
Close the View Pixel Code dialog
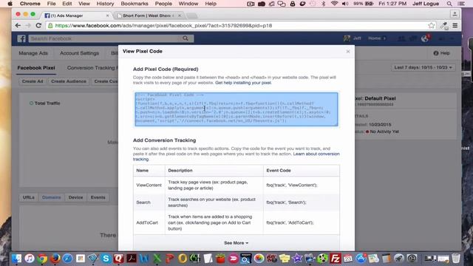click(x=348, y=52)
